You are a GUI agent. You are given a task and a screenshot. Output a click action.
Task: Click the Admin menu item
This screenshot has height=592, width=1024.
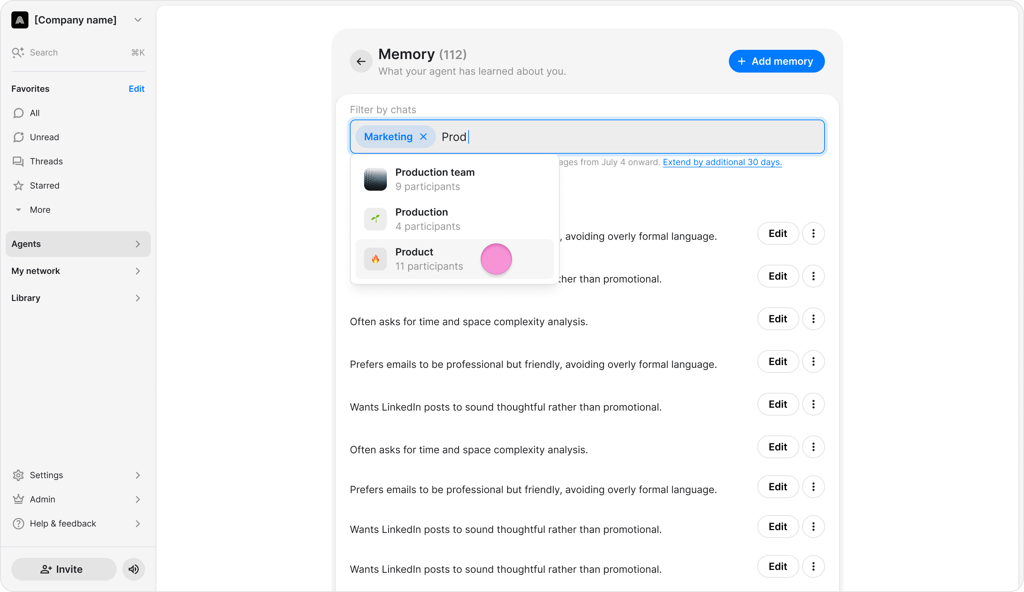pyautogui.click(x=78, y=499)
